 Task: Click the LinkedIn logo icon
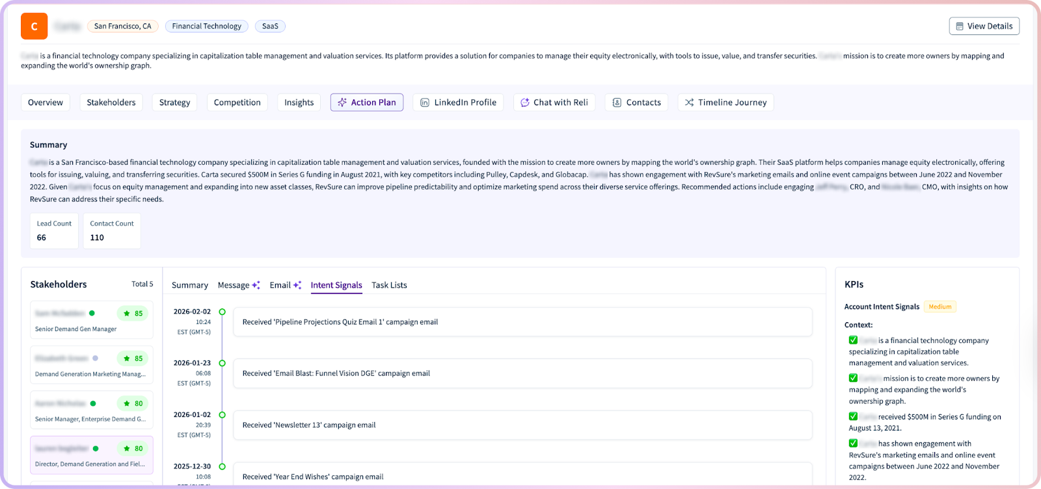425,103
